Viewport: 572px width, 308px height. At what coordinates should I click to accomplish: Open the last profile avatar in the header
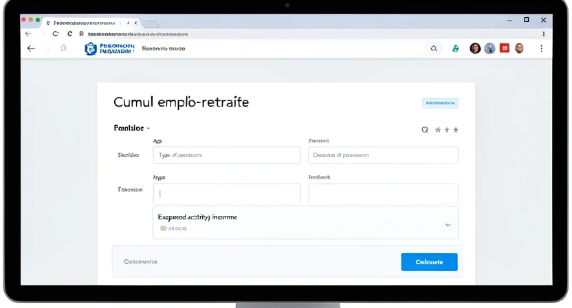519,48
